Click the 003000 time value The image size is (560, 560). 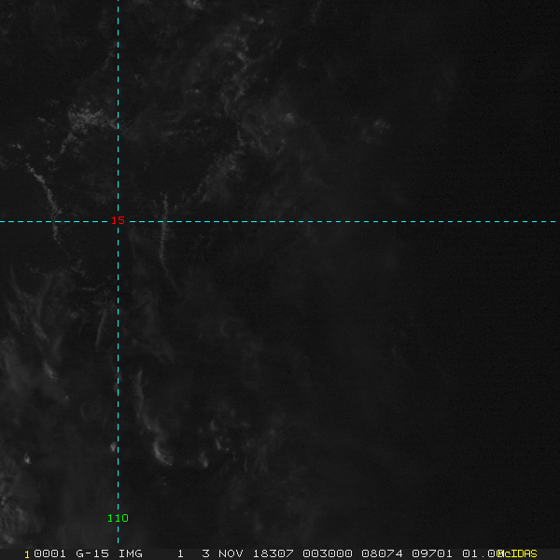click(x=324, y=553)
